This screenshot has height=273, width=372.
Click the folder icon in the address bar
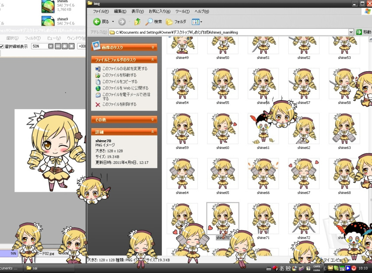[112, 32]
